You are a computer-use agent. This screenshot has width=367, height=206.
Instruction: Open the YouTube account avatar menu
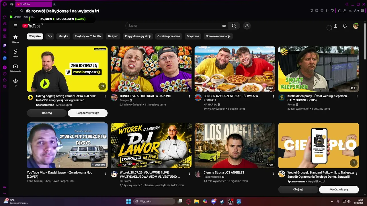click(x=356, y=26)
